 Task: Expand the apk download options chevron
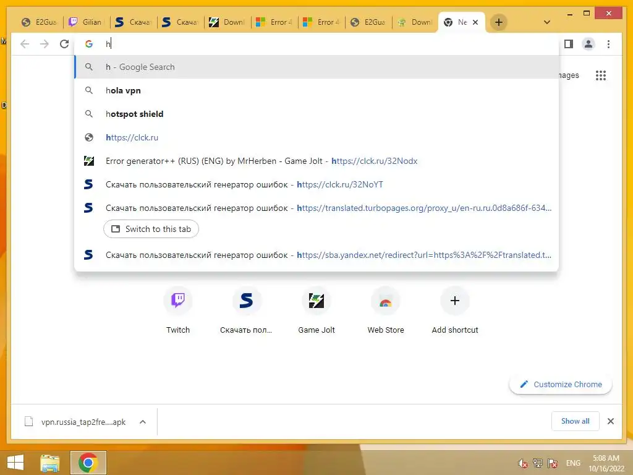(143, 422)
